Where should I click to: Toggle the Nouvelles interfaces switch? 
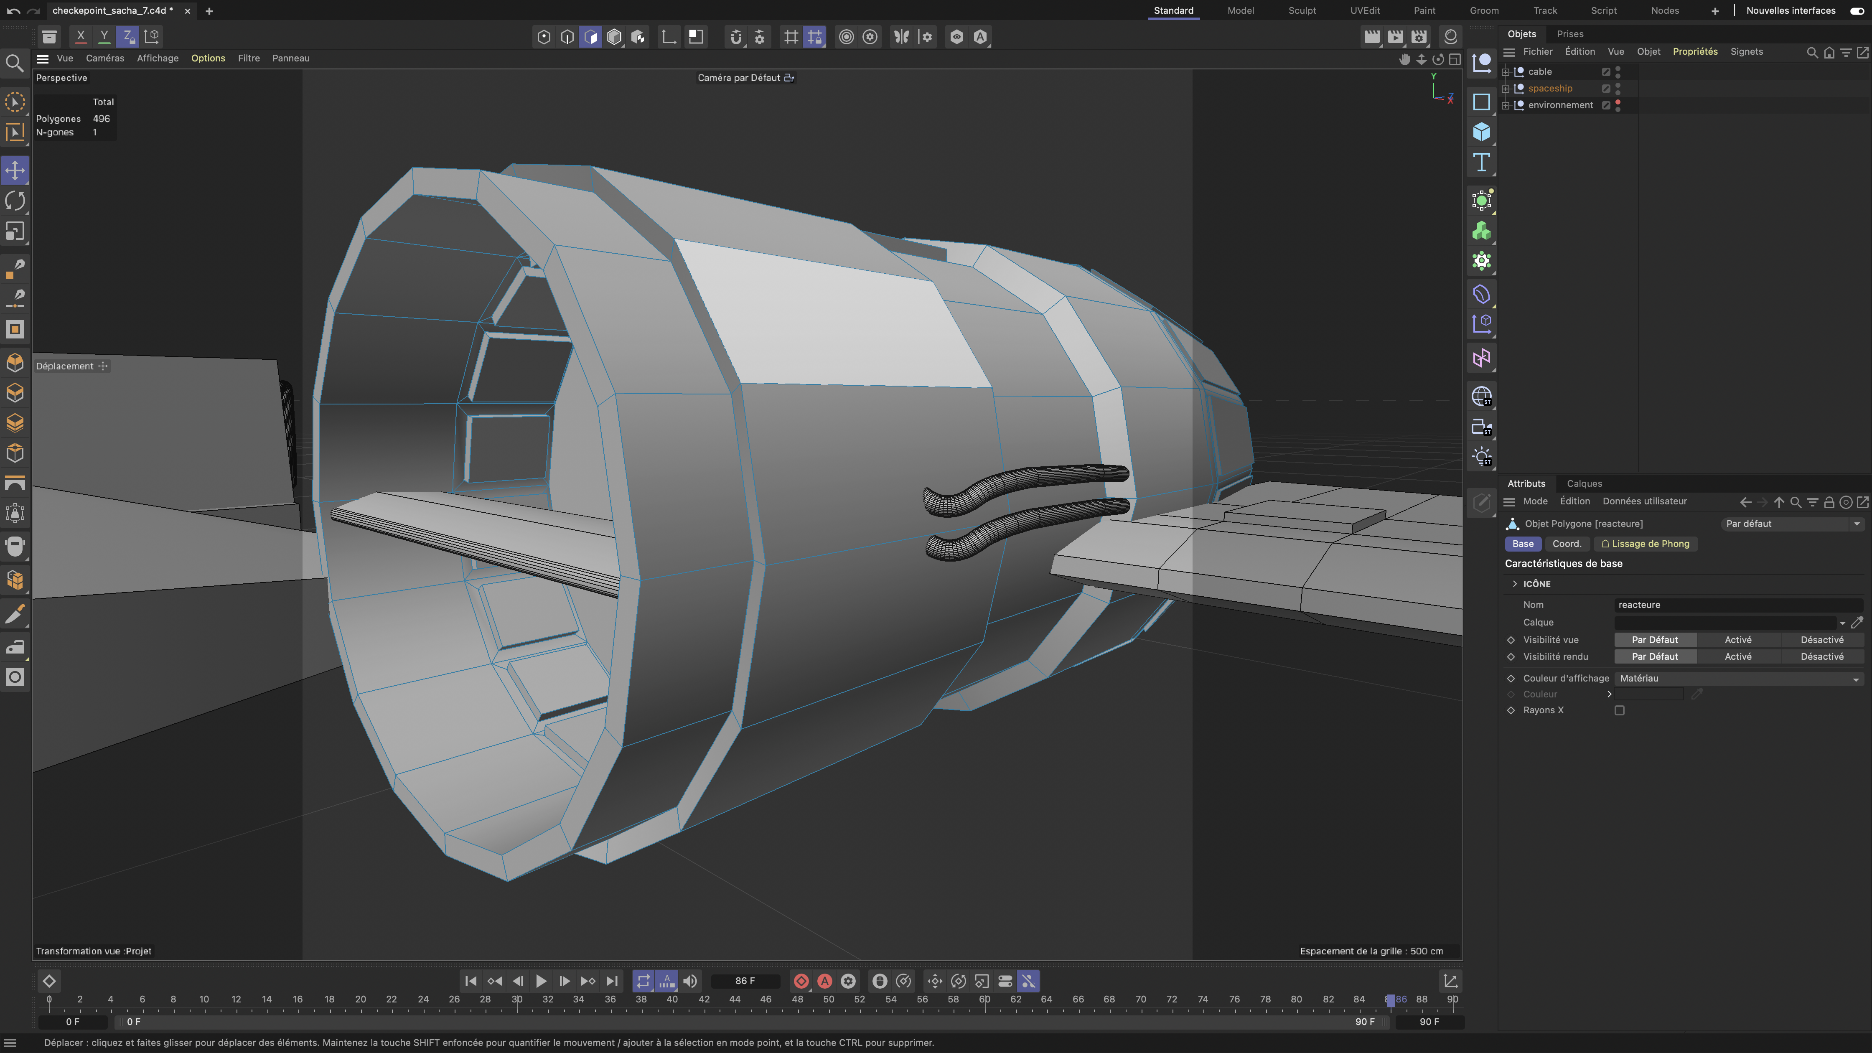click(x=1856, y=11)
